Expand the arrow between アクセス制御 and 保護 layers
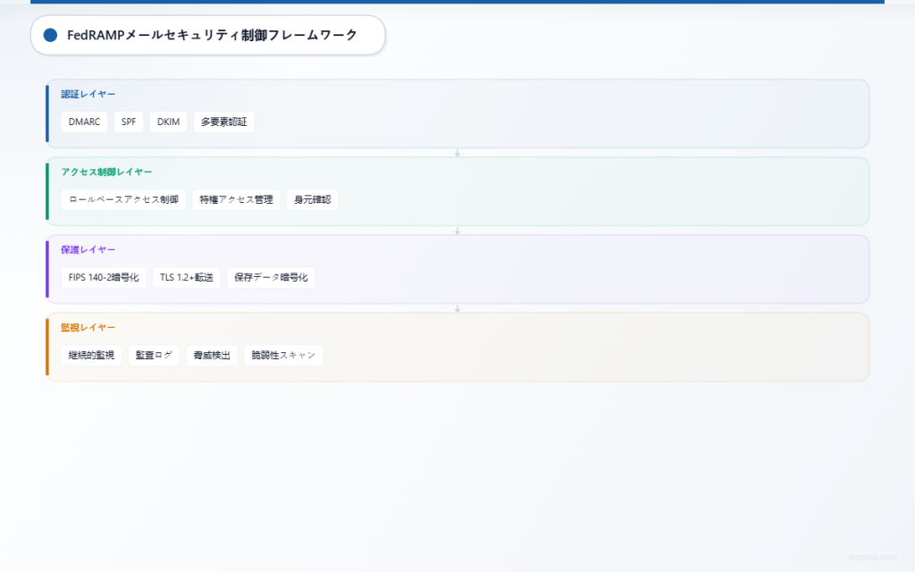This screenshot has width=915, height=572. [457, 230]
